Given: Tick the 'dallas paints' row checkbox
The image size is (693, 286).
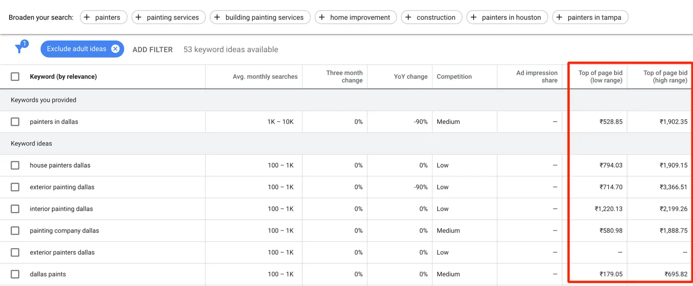Looking at the screenshot, I should [x=15, y=274].
